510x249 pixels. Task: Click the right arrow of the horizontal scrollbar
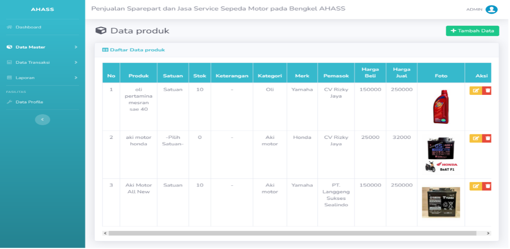click(x=488, y=233)
